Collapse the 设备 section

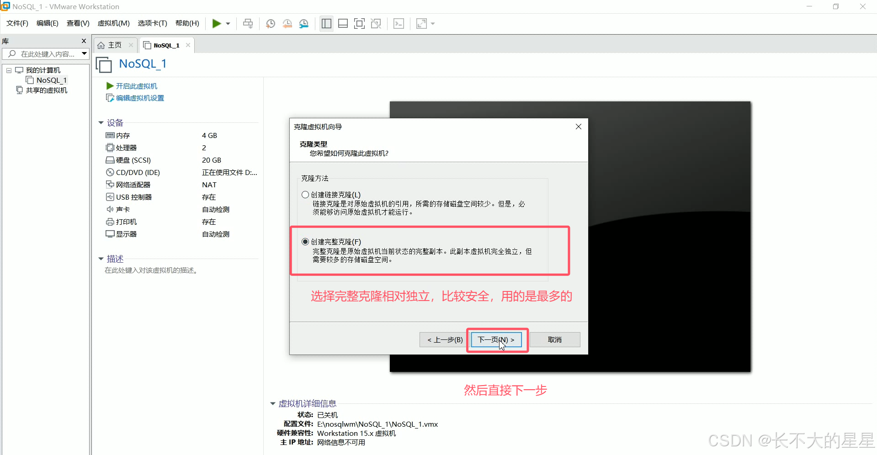click(101, 123)
